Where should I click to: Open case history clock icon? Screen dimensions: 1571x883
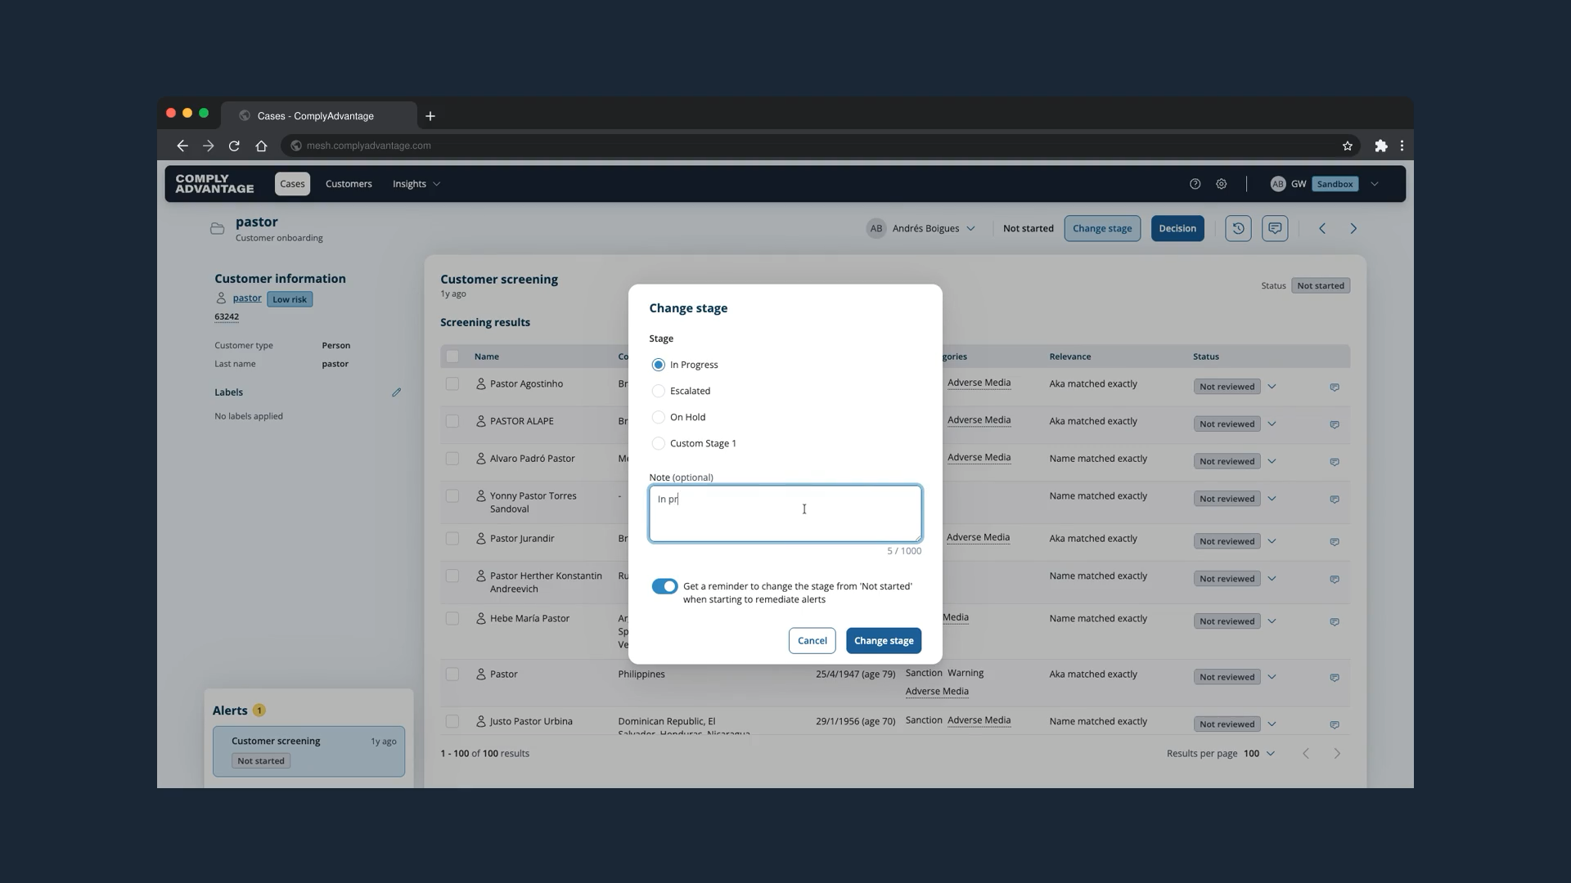pyautogui.click(x=1238, y=228)
